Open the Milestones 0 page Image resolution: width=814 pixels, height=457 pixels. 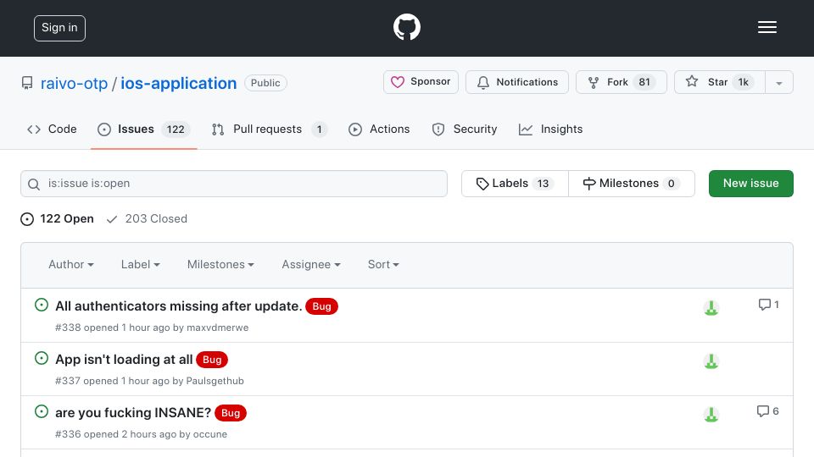pos(632,184)
